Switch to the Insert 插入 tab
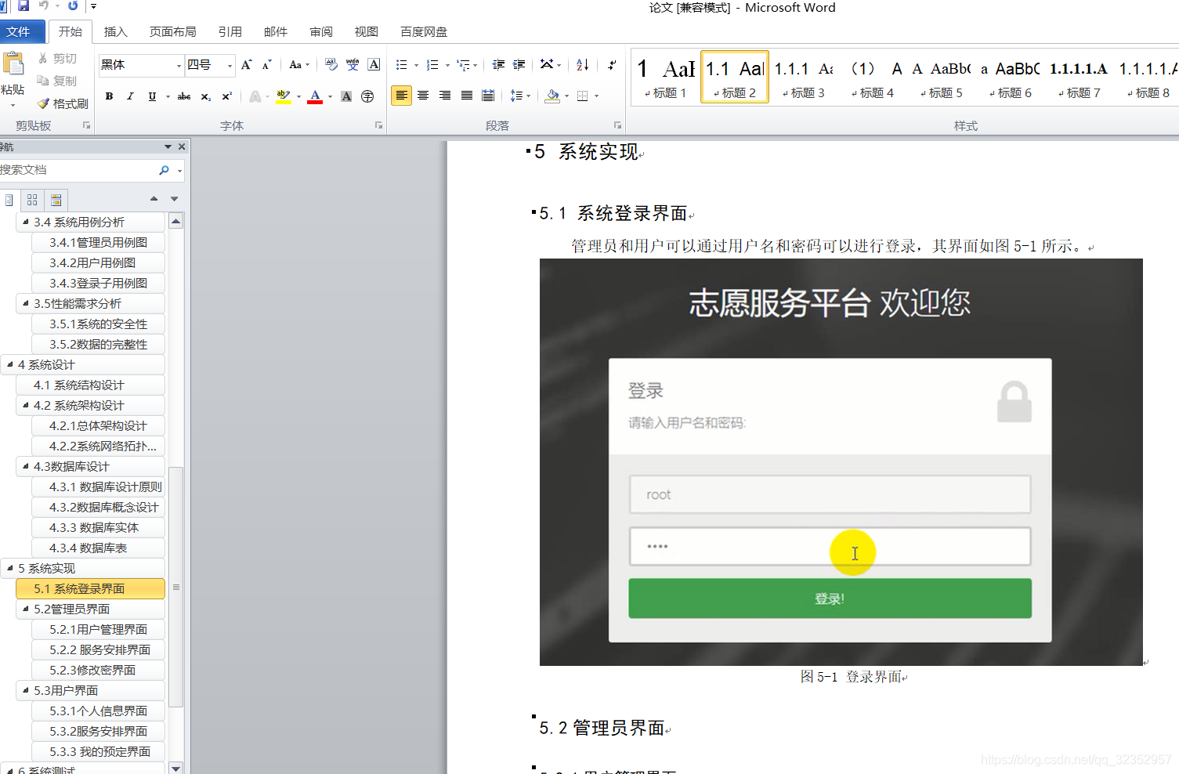Viewport: 1179px width, 774px height. click(115, 31)
